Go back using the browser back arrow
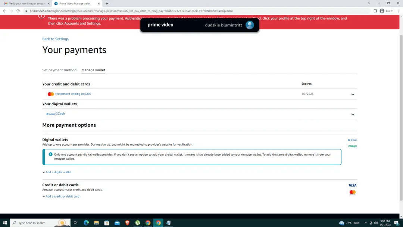Screen dimensions: 403x227 pos(4,11)
